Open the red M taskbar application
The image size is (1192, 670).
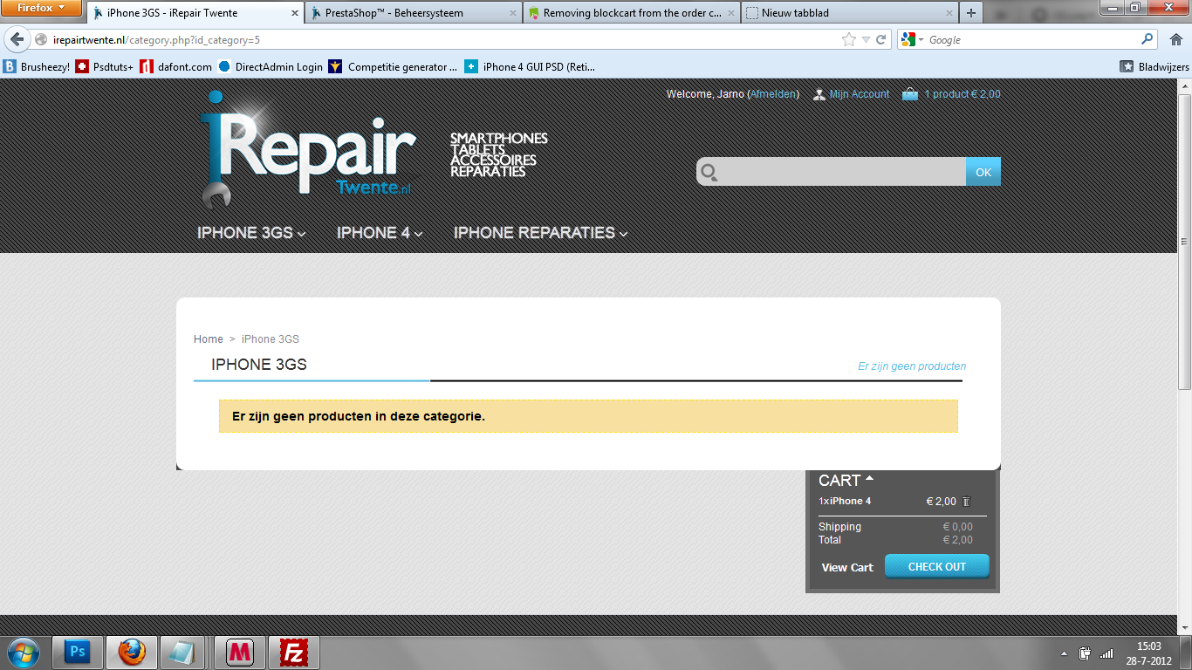pyautogui.click(x=240, y=652)
